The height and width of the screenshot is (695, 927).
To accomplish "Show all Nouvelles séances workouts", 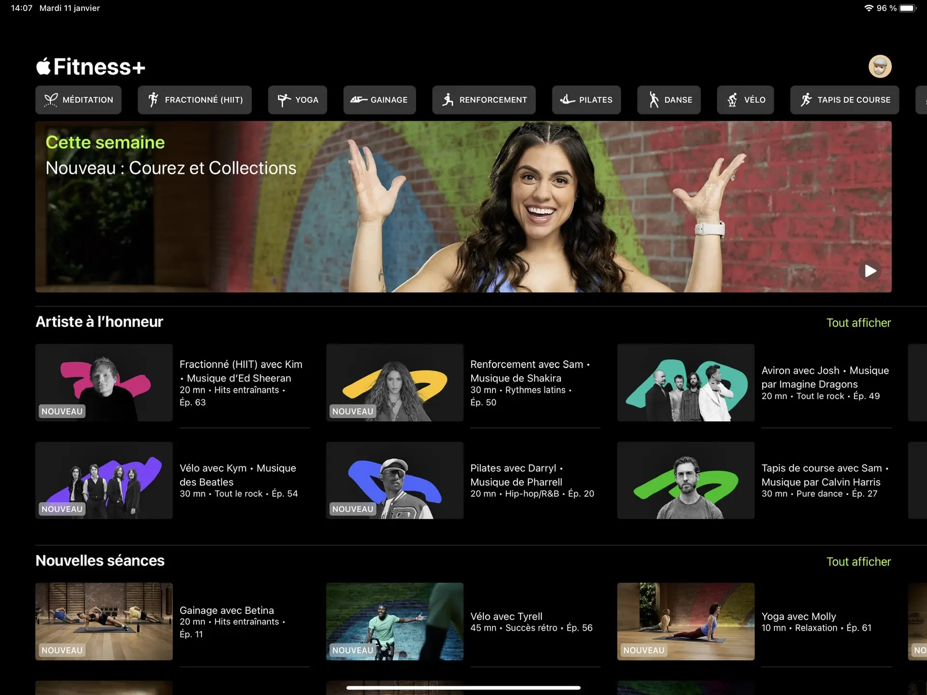I will [x=858, y=562].
